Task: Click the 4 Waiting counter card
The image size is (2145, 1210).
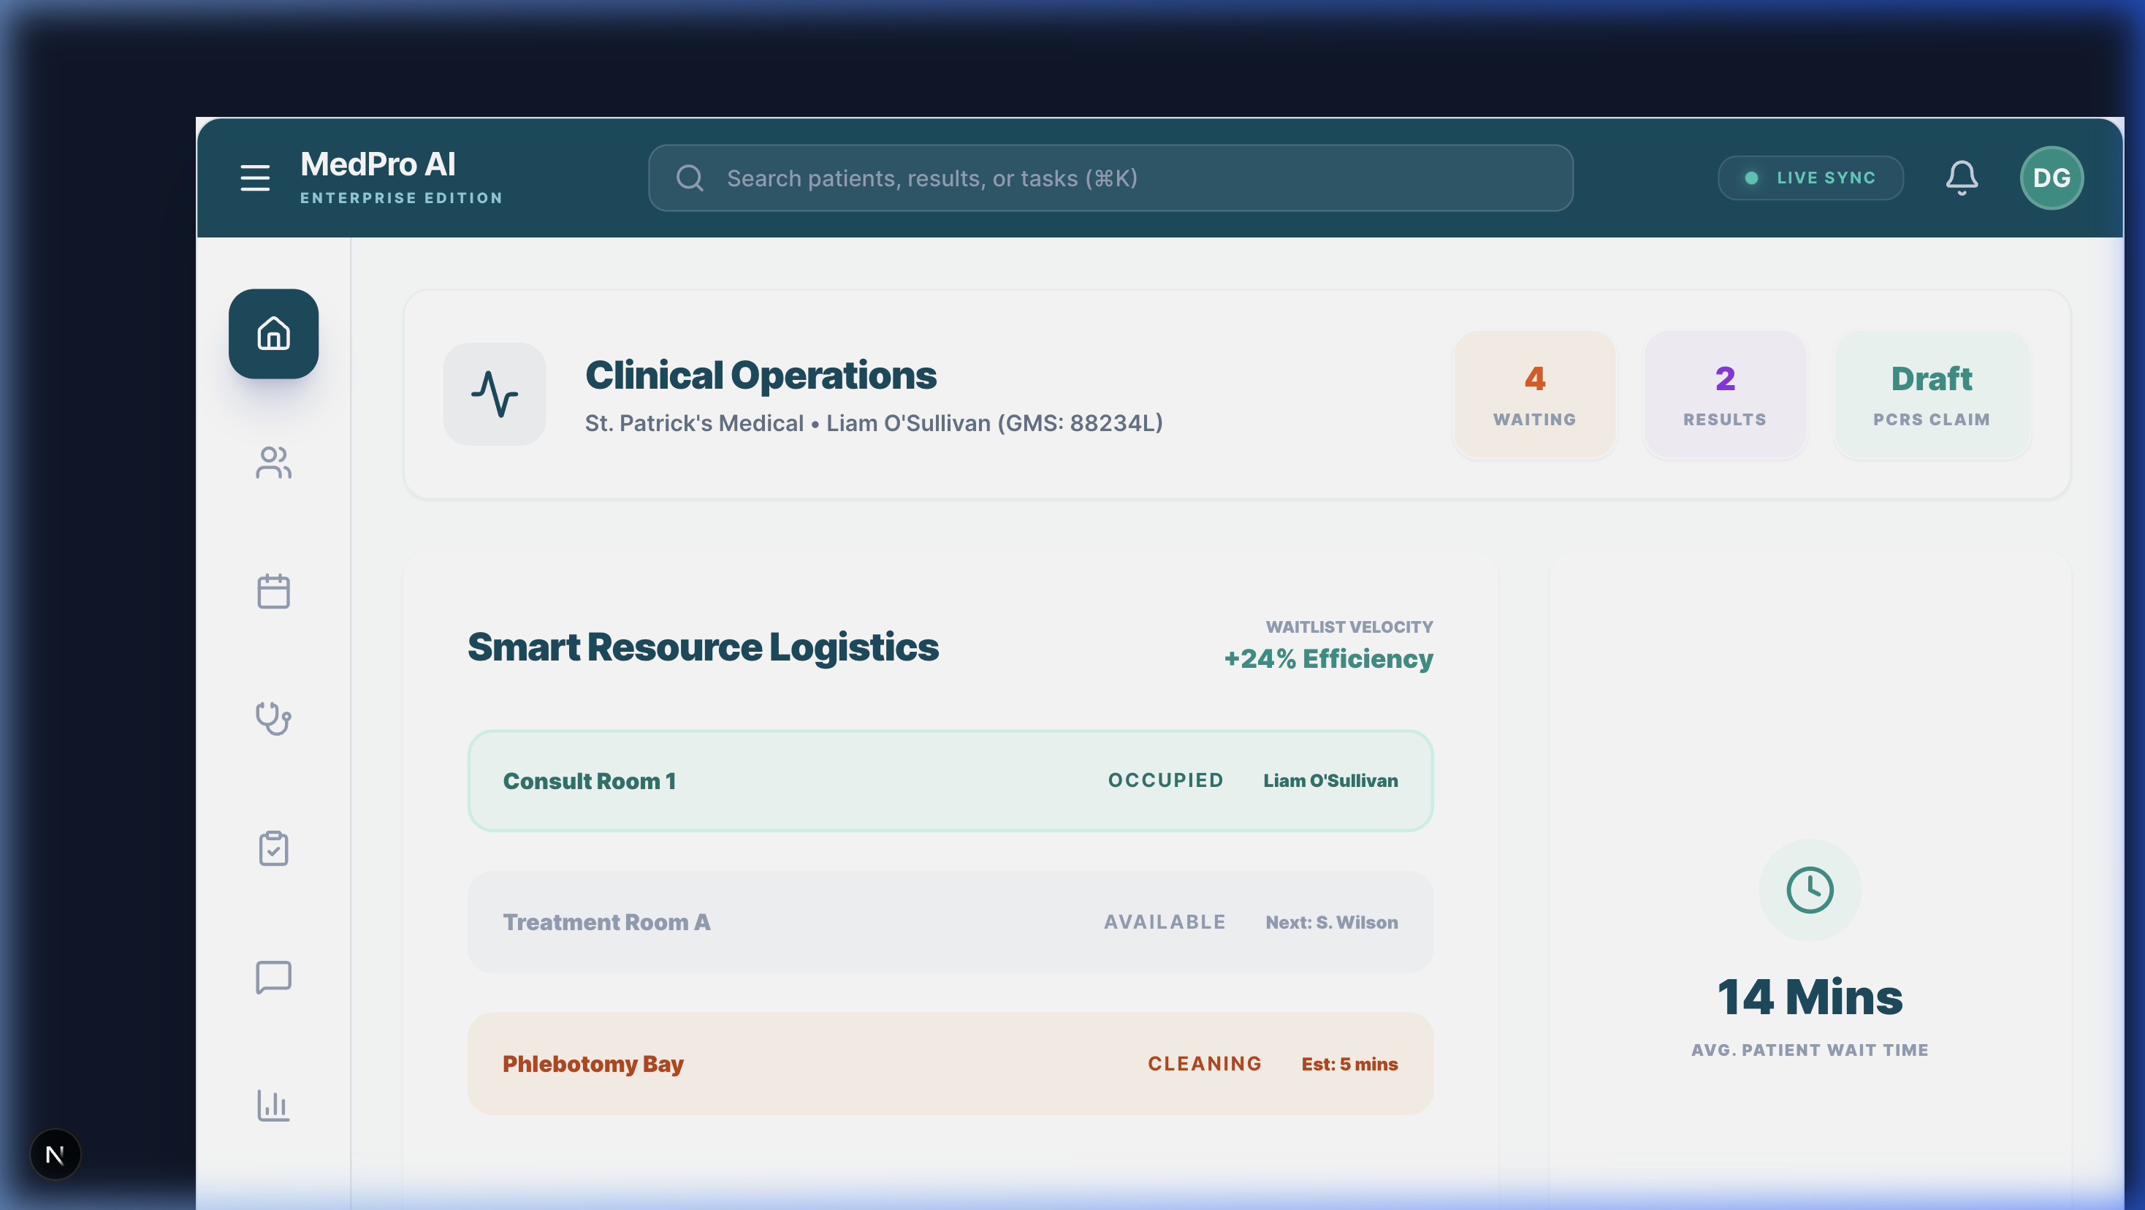Action: point(1535,395)
